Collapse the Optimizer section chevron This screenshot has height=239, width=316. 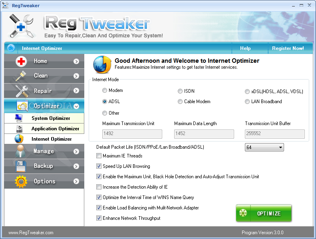click(76, 106)
